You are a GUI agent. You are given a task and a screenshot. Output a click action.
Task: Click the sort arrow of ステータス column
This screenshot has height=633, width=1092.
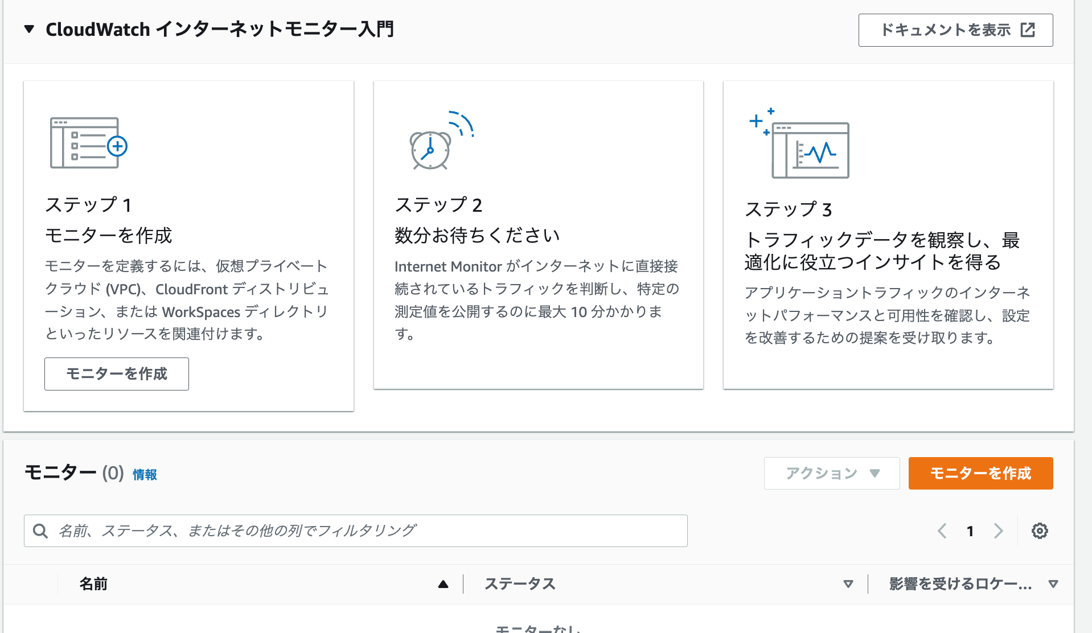coord(848,584)
